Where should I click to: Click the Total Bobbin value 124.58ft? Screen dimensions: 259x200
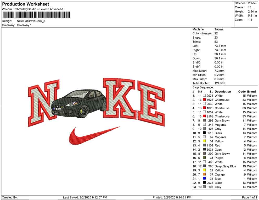[x=220, y=83]
